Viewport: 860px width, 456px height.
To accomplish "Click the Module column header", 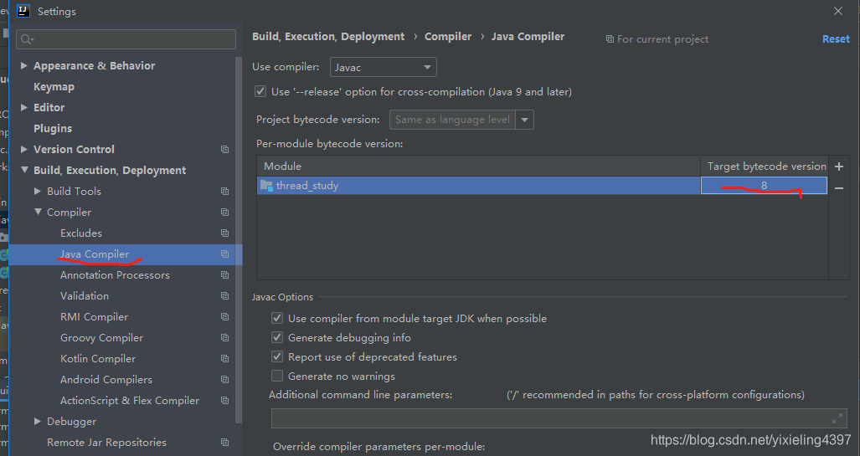I will pyautogui.click(x=478, y=166).
